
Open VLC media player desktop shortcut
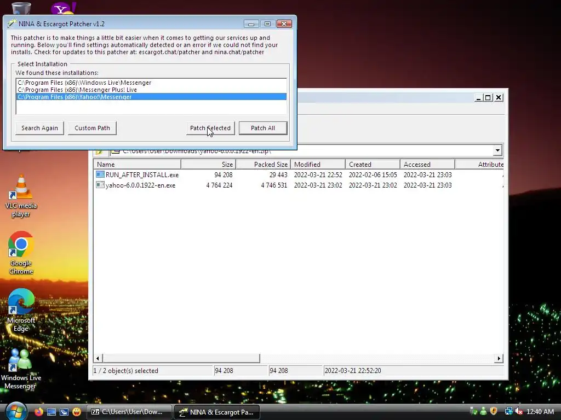(21, 196)
